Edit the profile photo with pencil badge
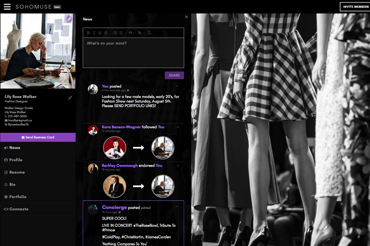370x246 pixels. [69, 19]
